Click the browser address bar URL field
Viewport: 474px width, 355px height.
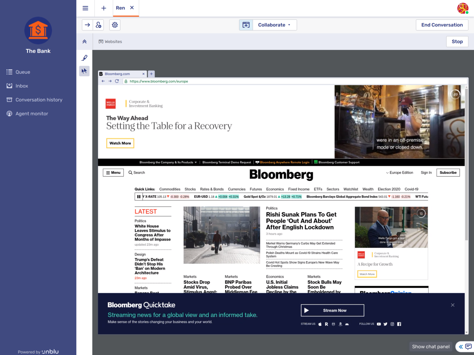pos(159,81)
